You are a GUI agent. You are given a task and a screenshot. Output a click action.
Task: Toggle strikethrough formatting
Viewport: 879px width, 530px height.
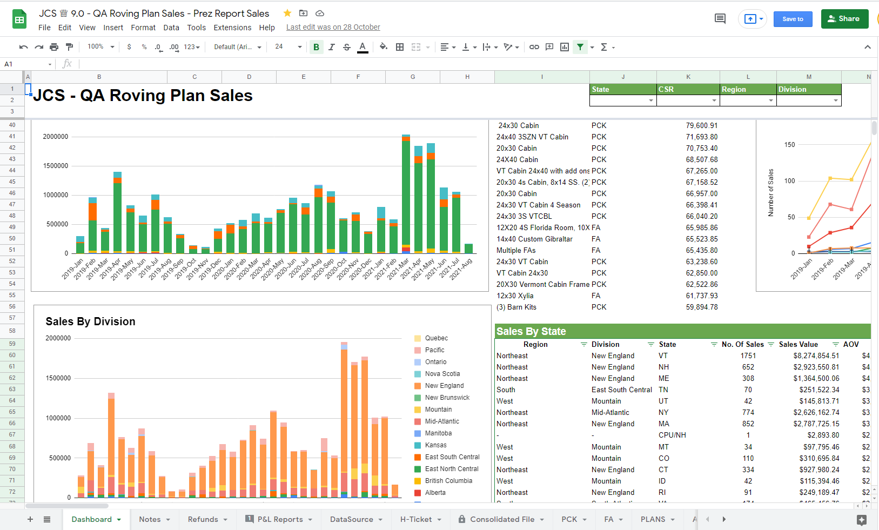[347, 47]
